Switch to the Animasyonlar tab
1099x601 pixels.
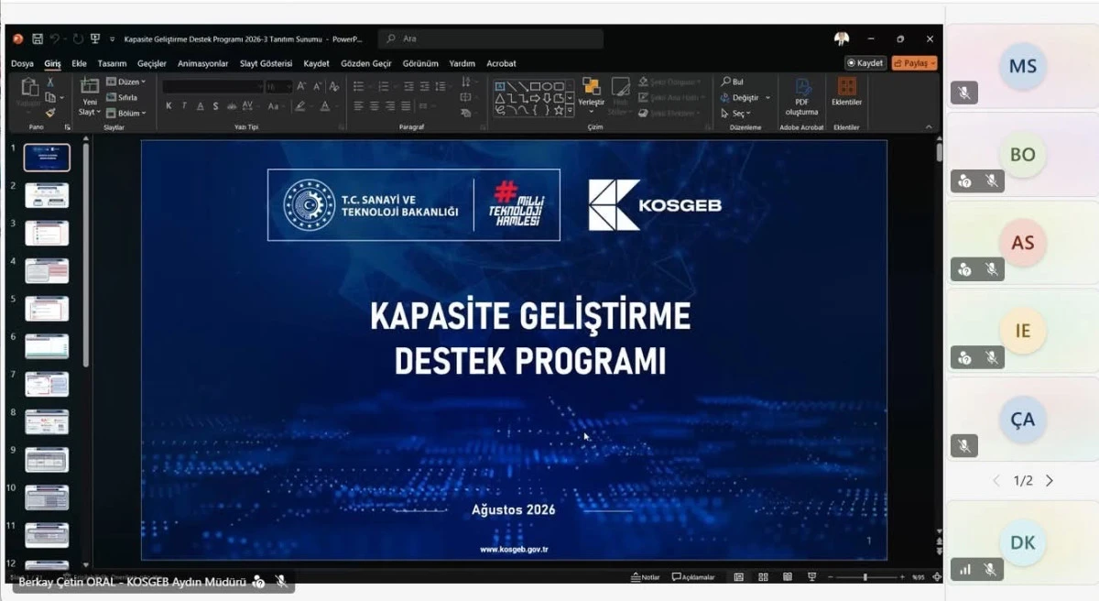click(202, 63)
